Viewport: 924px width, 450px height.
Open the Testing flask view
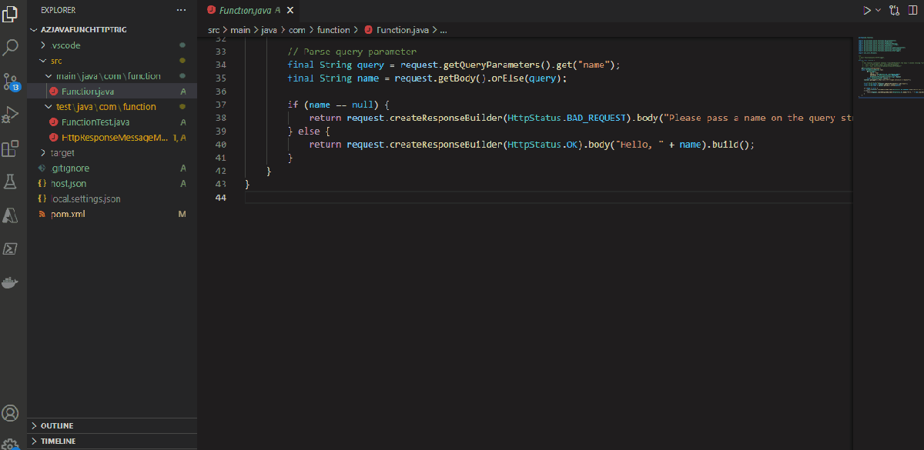tap(11, 182)
